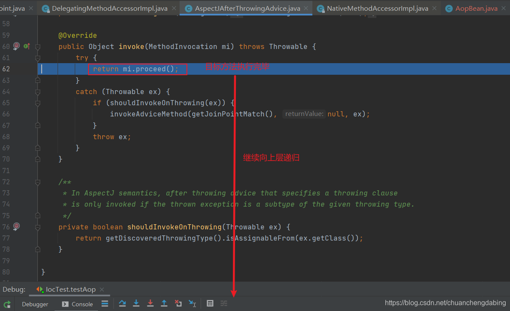Click the MethodInvocation type on line 60

(183, 46)
